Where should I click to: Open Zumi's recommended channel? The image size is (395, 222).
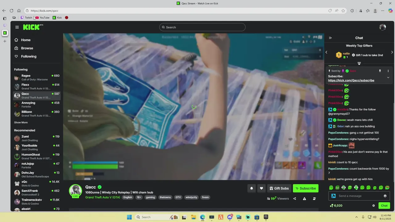click(37, 138)
